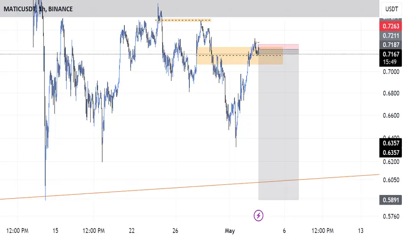Click the 0.6050 level on price scale
The height and width of the screenshot is (238, 404).
click(391, 180)
